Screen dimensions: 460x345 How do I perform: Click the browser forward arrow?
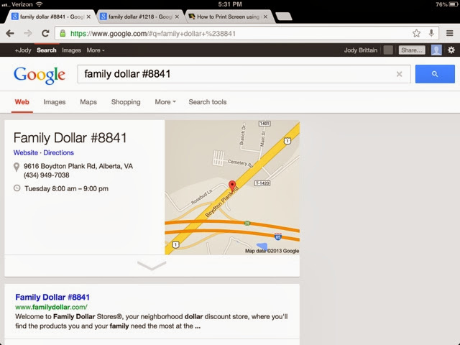point(28,33)
